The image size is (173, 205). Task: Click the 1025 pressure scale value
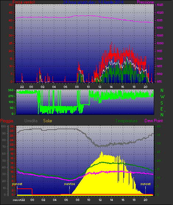click(x=160, y=5)
